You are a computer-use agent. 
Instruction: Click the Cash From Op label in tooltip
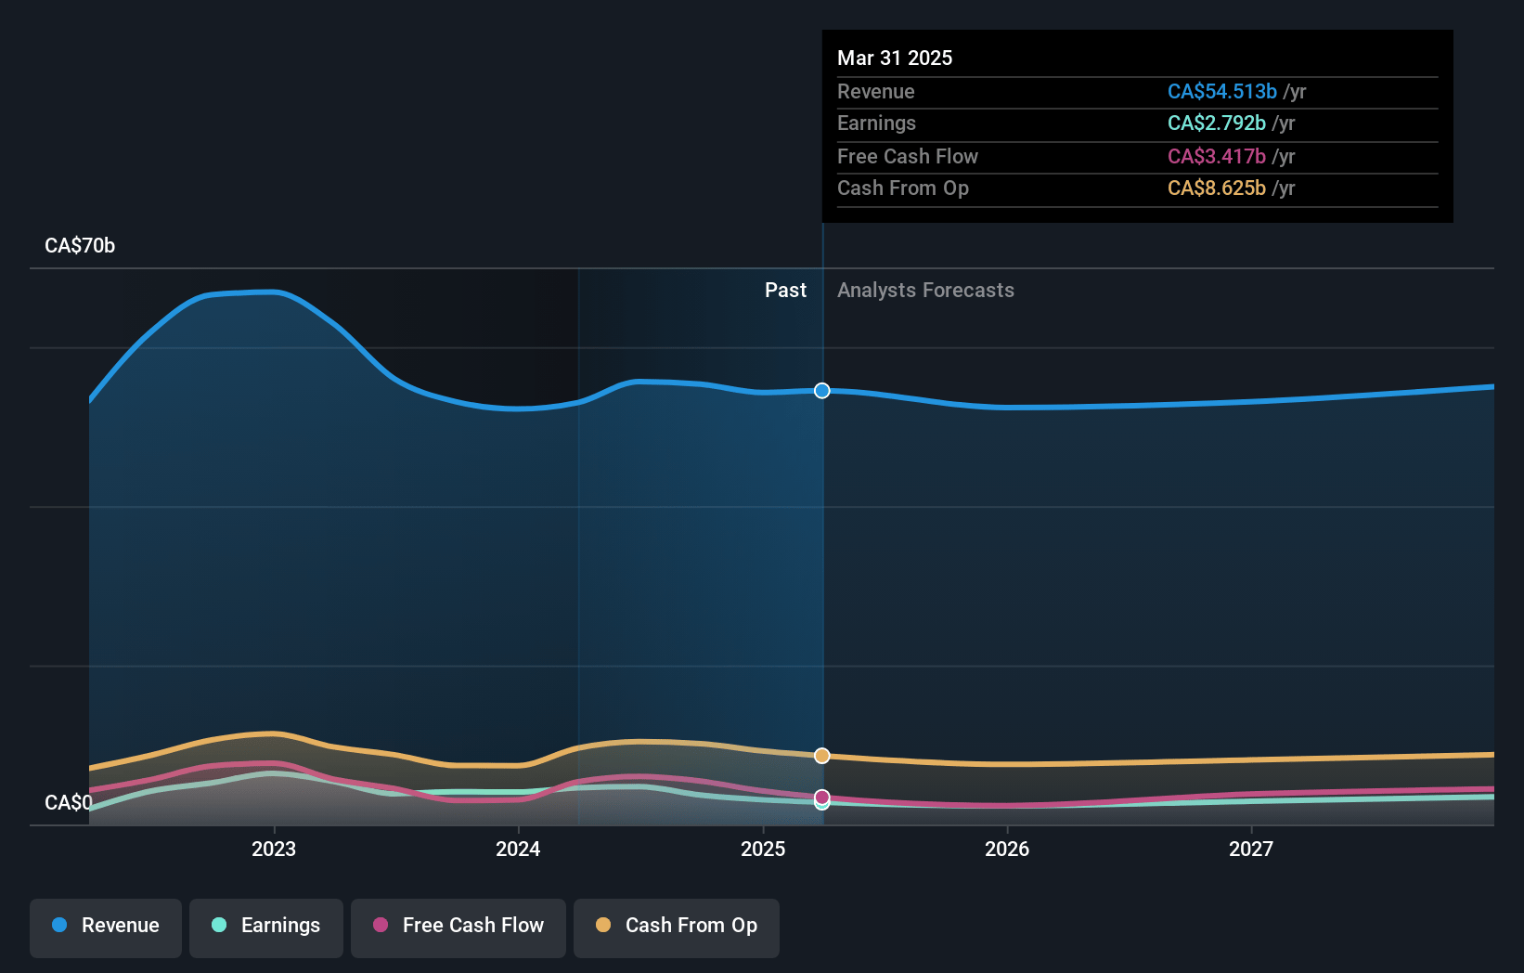(x=903, y=188)
